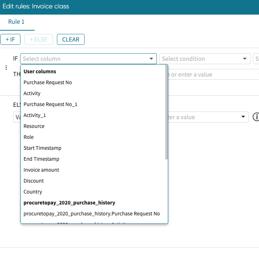
Task: Switch to the Rule 1 tab
Action: click(16, 22)
